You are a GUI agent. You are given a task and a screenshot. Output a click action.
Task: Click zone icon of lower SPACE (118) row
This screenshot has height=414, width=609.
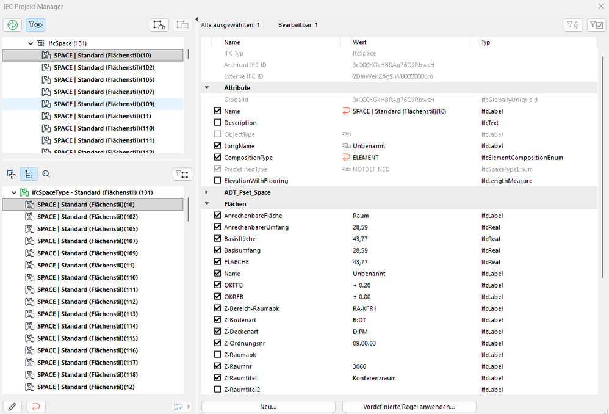29,375
